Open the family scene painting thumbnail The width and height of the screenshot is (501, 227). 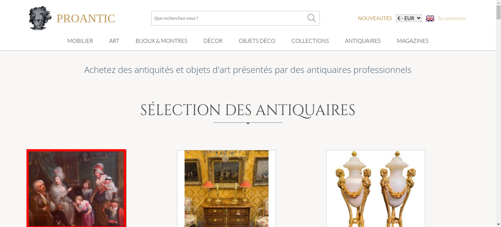[x=76, y=188]
